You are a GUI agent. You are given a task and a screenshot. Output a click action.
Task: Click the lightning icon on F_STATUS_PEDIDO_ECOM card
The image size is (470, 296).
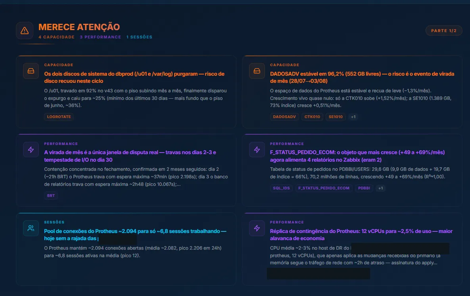[257, 149]
